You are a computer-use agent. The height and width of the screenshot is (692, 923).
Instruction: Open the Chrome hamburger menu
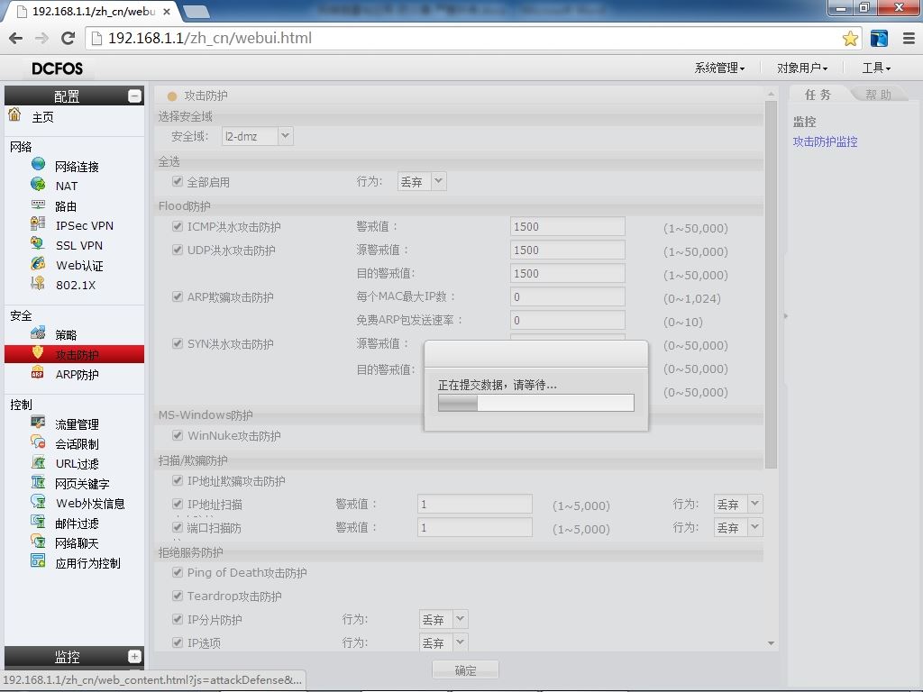[909, 39]
